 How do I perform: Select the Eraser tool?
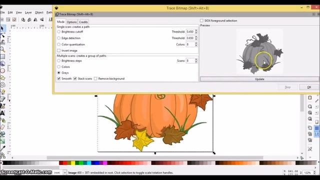2,127
